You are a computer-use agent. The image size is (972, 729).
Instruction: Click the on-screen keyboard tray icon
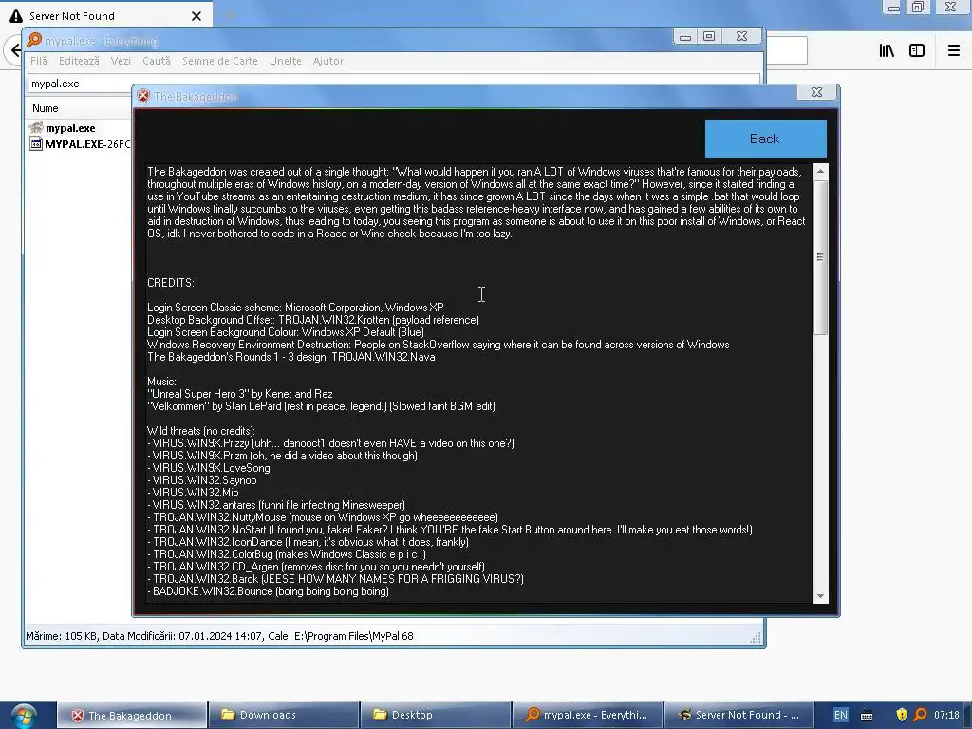click(x=867, y=716)
